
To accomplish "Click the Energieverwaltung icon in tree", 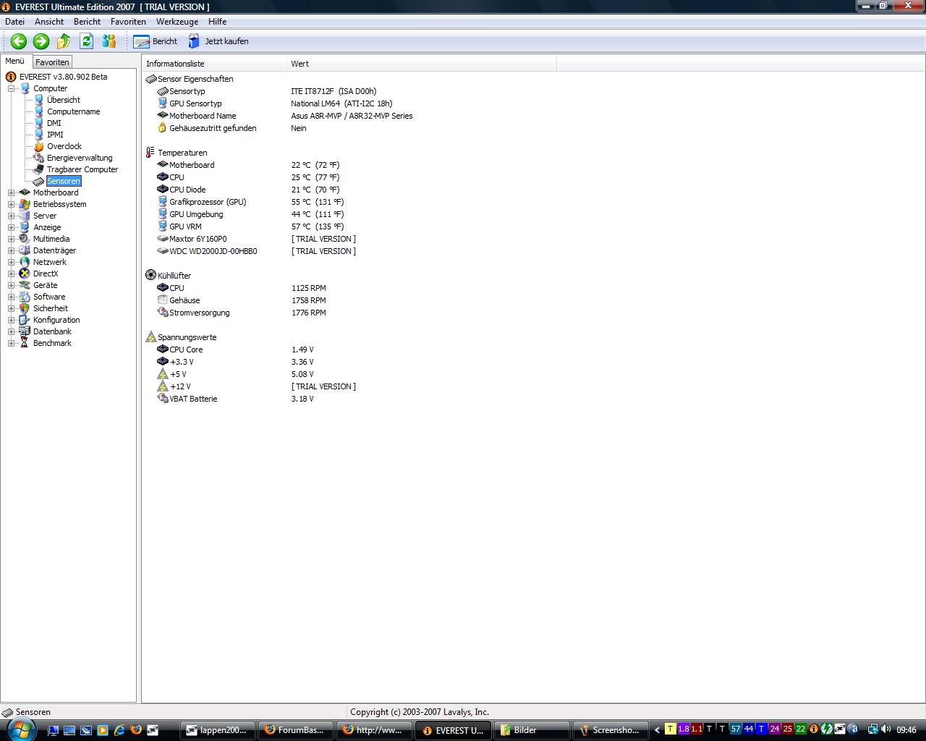I will (x=39, y=158).
